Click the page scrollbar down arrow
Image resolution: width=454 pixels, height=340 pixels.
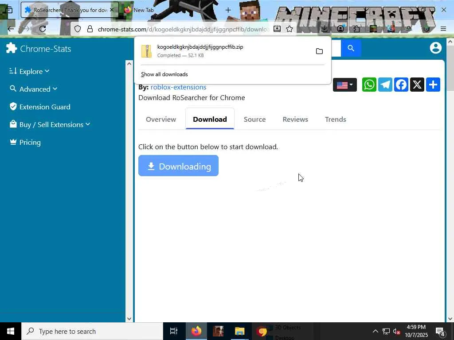(x=450, y=319)
